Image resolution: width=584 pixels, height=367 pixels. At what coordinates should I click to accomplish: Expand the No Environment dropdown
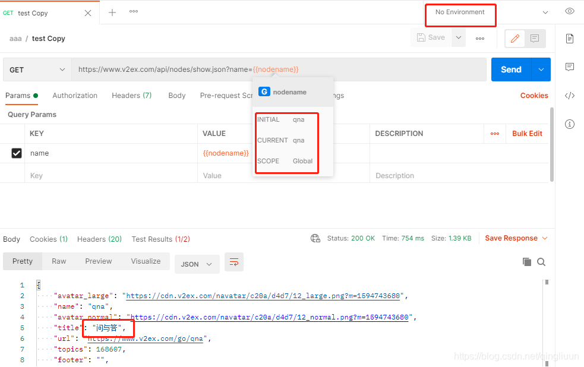click(x=545, y=12)
